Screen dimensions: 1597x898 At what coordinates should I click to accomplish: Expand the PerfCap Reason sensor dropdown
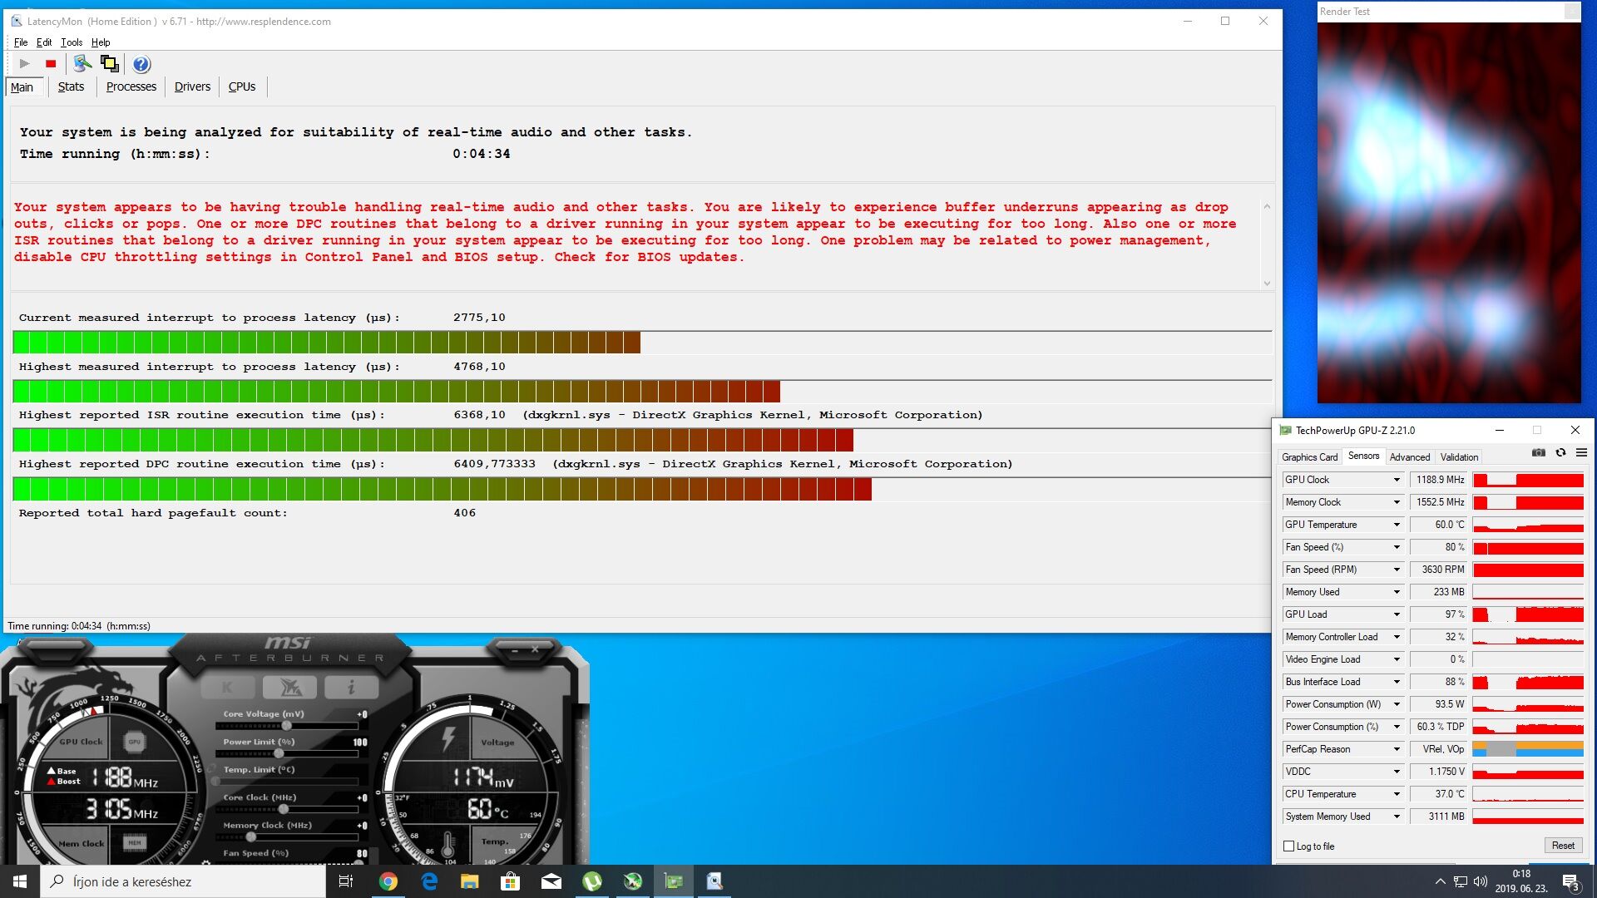pos(1397,749)
